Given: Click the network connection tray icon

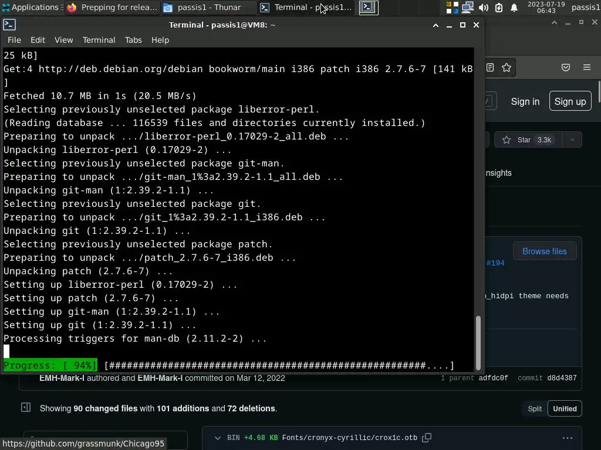Looking at the screenshot, I should point(468,7).
